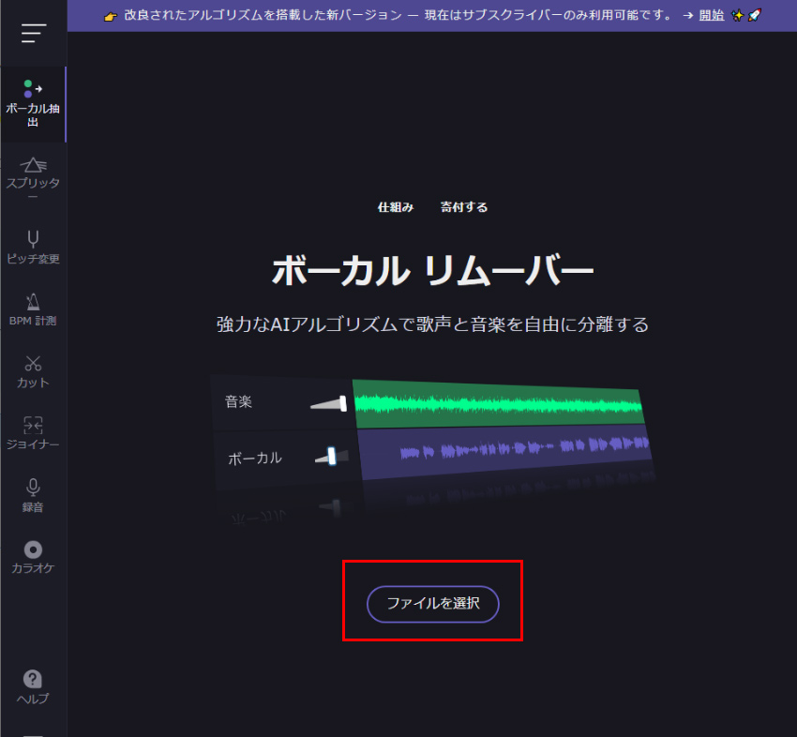Open the 寄付する tab
Image resolution: width=797 pixels, height=737 pixels.
464,207
